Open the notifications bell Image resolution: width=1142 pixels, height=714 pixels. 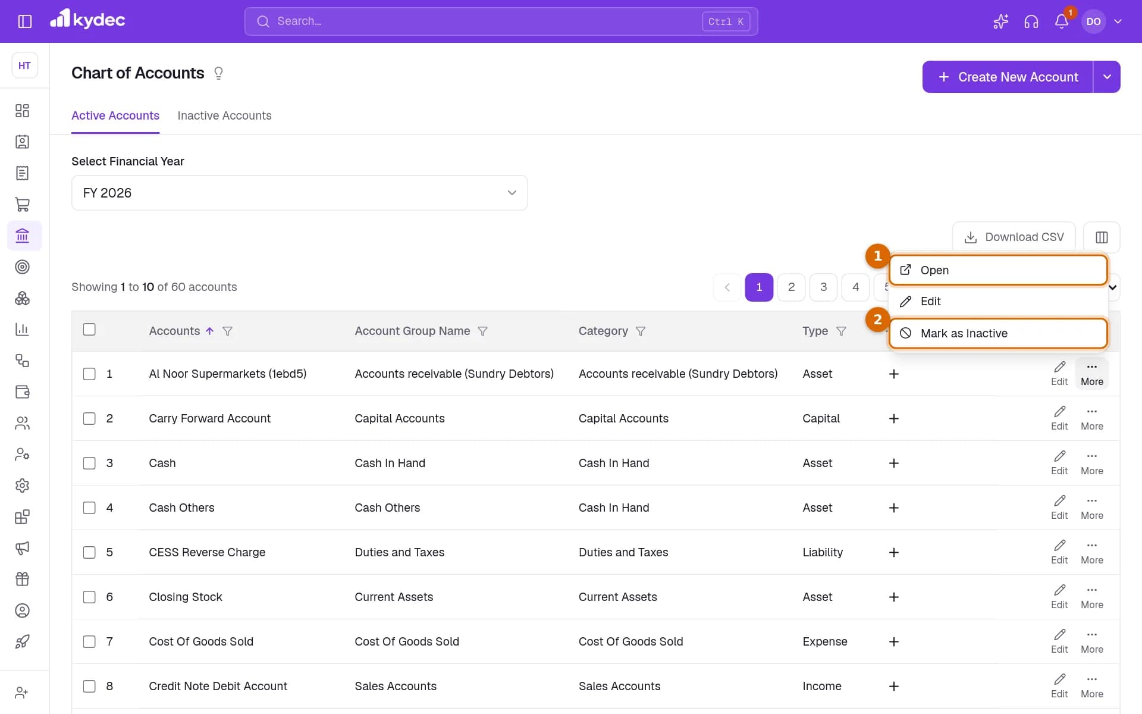pyautogui.click(x=1062, y=21)
